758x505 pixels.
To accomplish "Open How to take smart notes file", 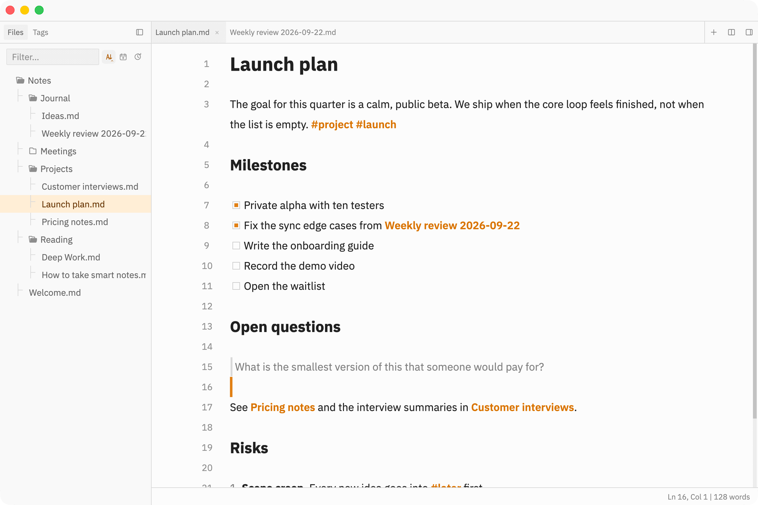I will [93, 275].
